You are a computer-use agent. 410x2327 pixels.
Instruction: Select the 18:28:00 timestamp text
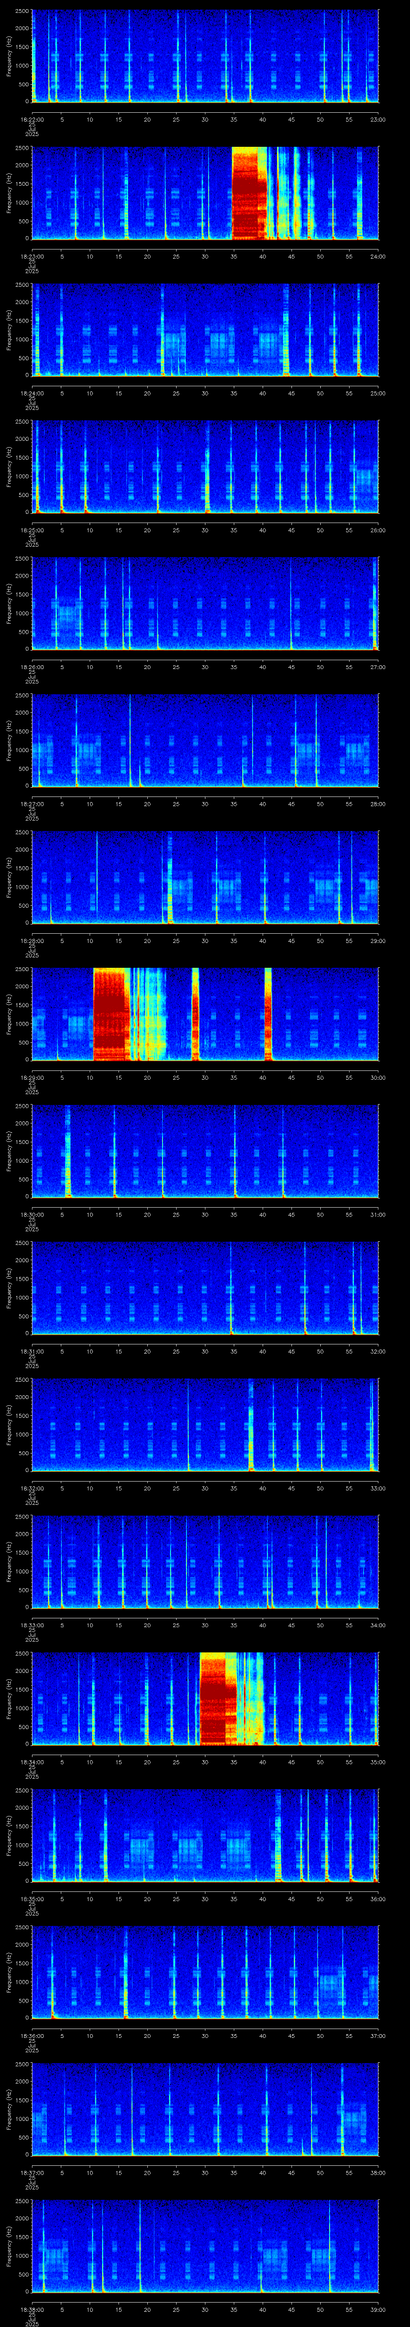[x=32, y=941]
